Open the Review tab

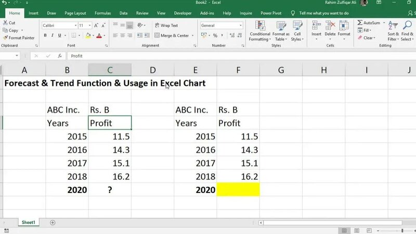[142, 13]
